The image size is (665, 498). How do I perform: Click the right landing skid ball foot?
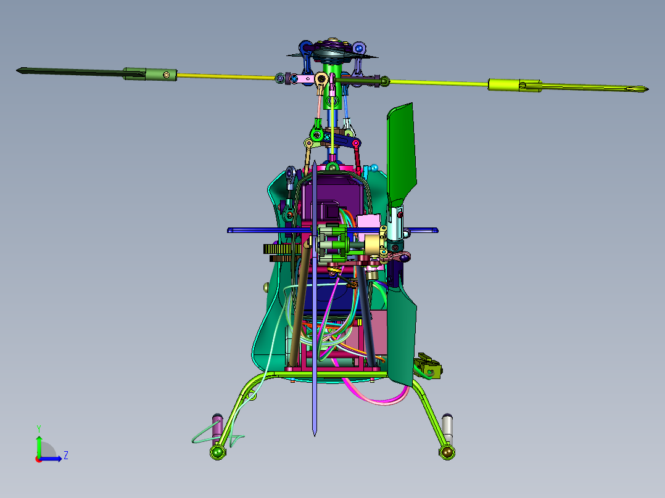447,452
